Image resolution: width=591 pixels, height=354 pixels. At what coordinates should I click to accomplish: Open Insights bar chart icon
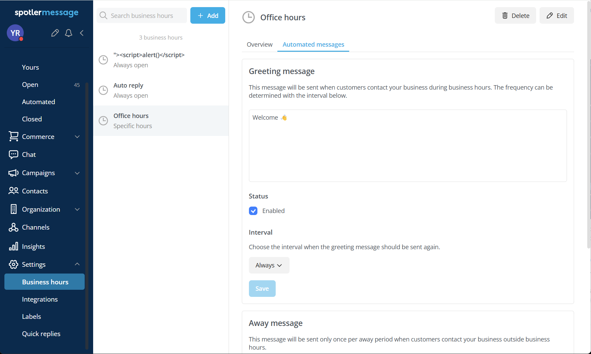click(x=14, y=246)
